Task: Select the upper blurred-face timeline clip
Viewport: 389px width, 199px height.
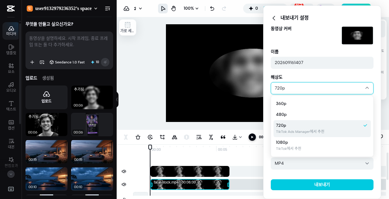Action: [190, 171]
